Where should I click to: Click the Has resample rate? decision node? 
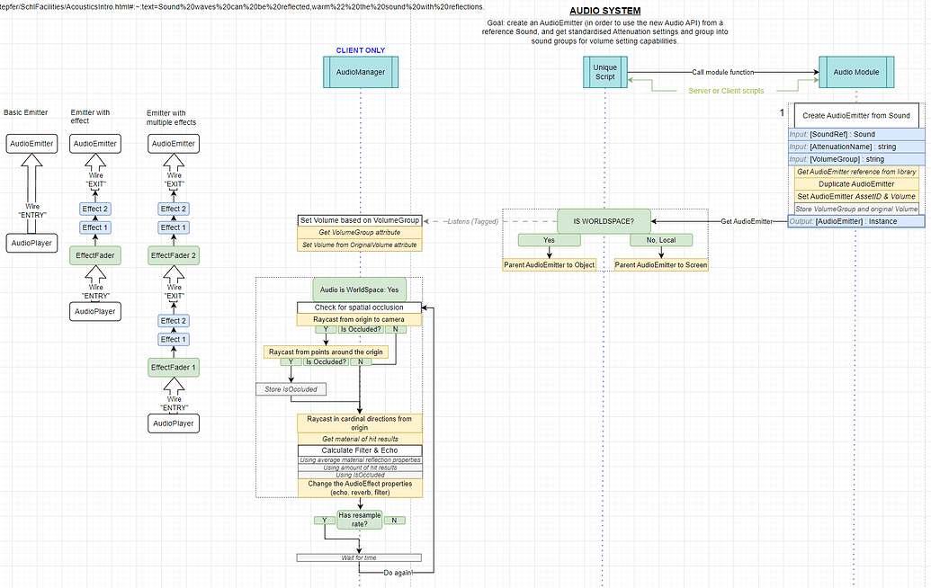[x=359, y=520]
